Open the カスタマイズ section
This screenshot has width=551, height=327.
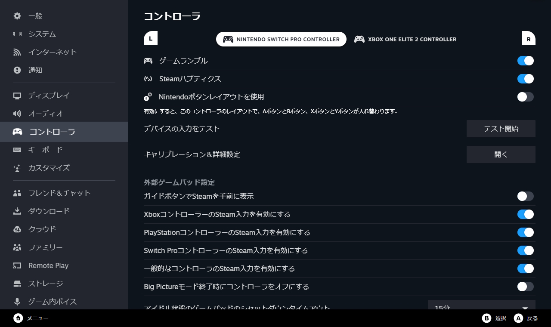coord(64,168)
